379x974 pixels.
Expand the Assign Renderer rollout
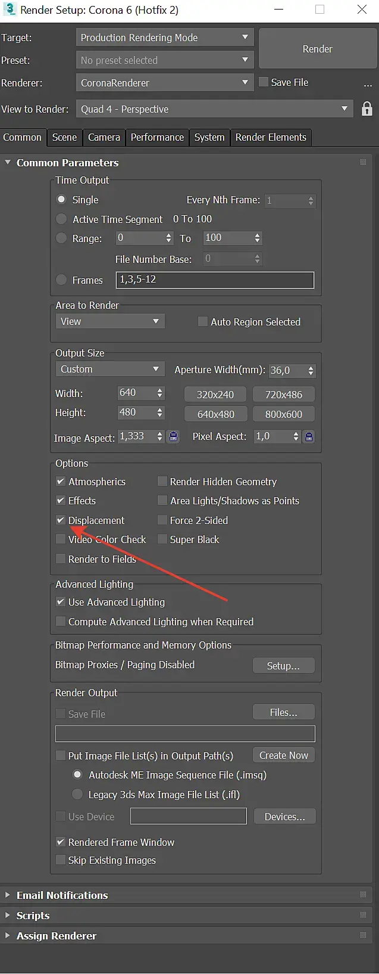[8, 935]
